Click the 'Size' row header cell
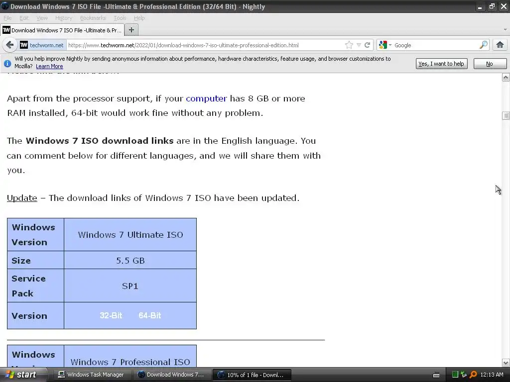Viewport: 510px width, 382px height. click(35, 260)
